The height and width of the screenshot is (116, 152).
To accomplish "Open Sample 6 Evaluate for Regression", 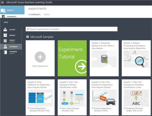I will 104,98.
